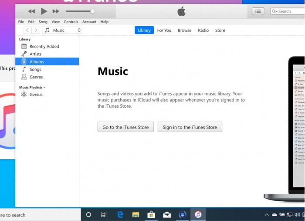Switch to the For You tab
Image resolution: width=305 pixels, height=221 pixels.
coord(164,31)
